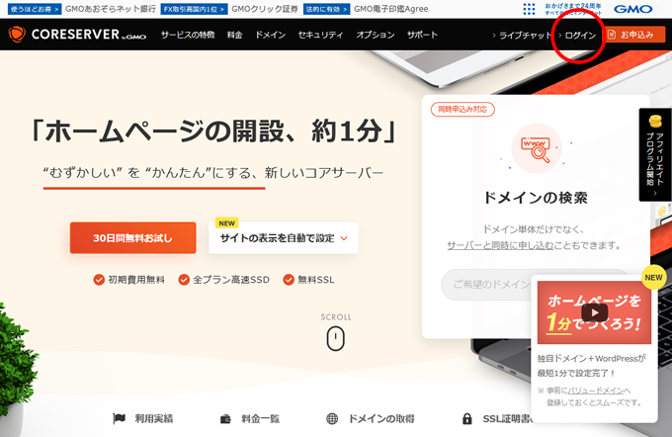Open ライブチャット link
The width and height of the screenshot is (672, 437).
pos(522,36)
